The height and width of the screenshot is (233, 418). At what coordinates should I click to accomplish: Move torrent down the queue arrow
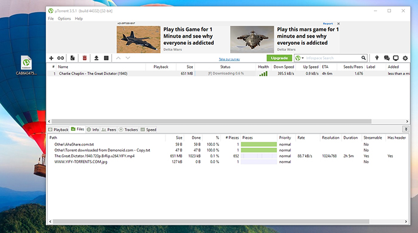point(128,58)
